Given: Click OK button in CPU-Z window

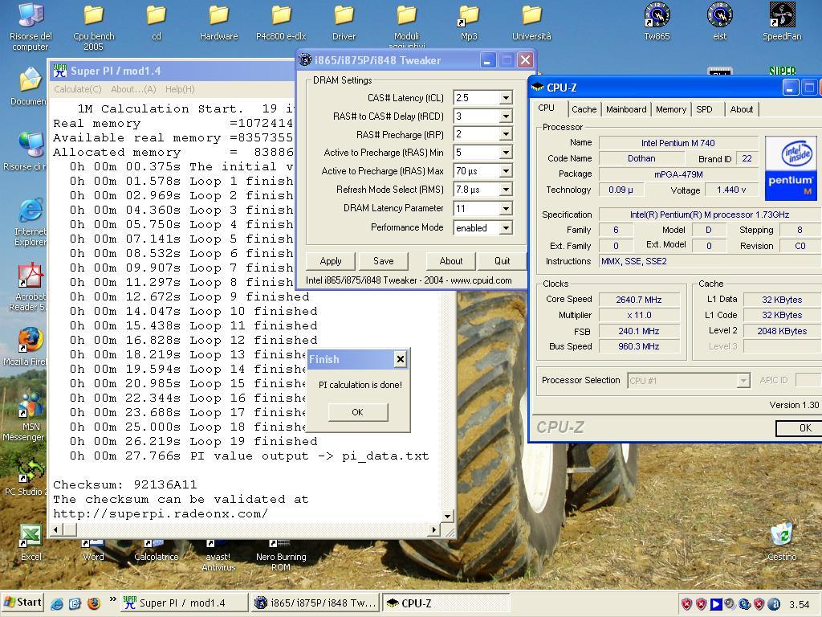Looking at the screenshot, I should [x=799, y=428].
